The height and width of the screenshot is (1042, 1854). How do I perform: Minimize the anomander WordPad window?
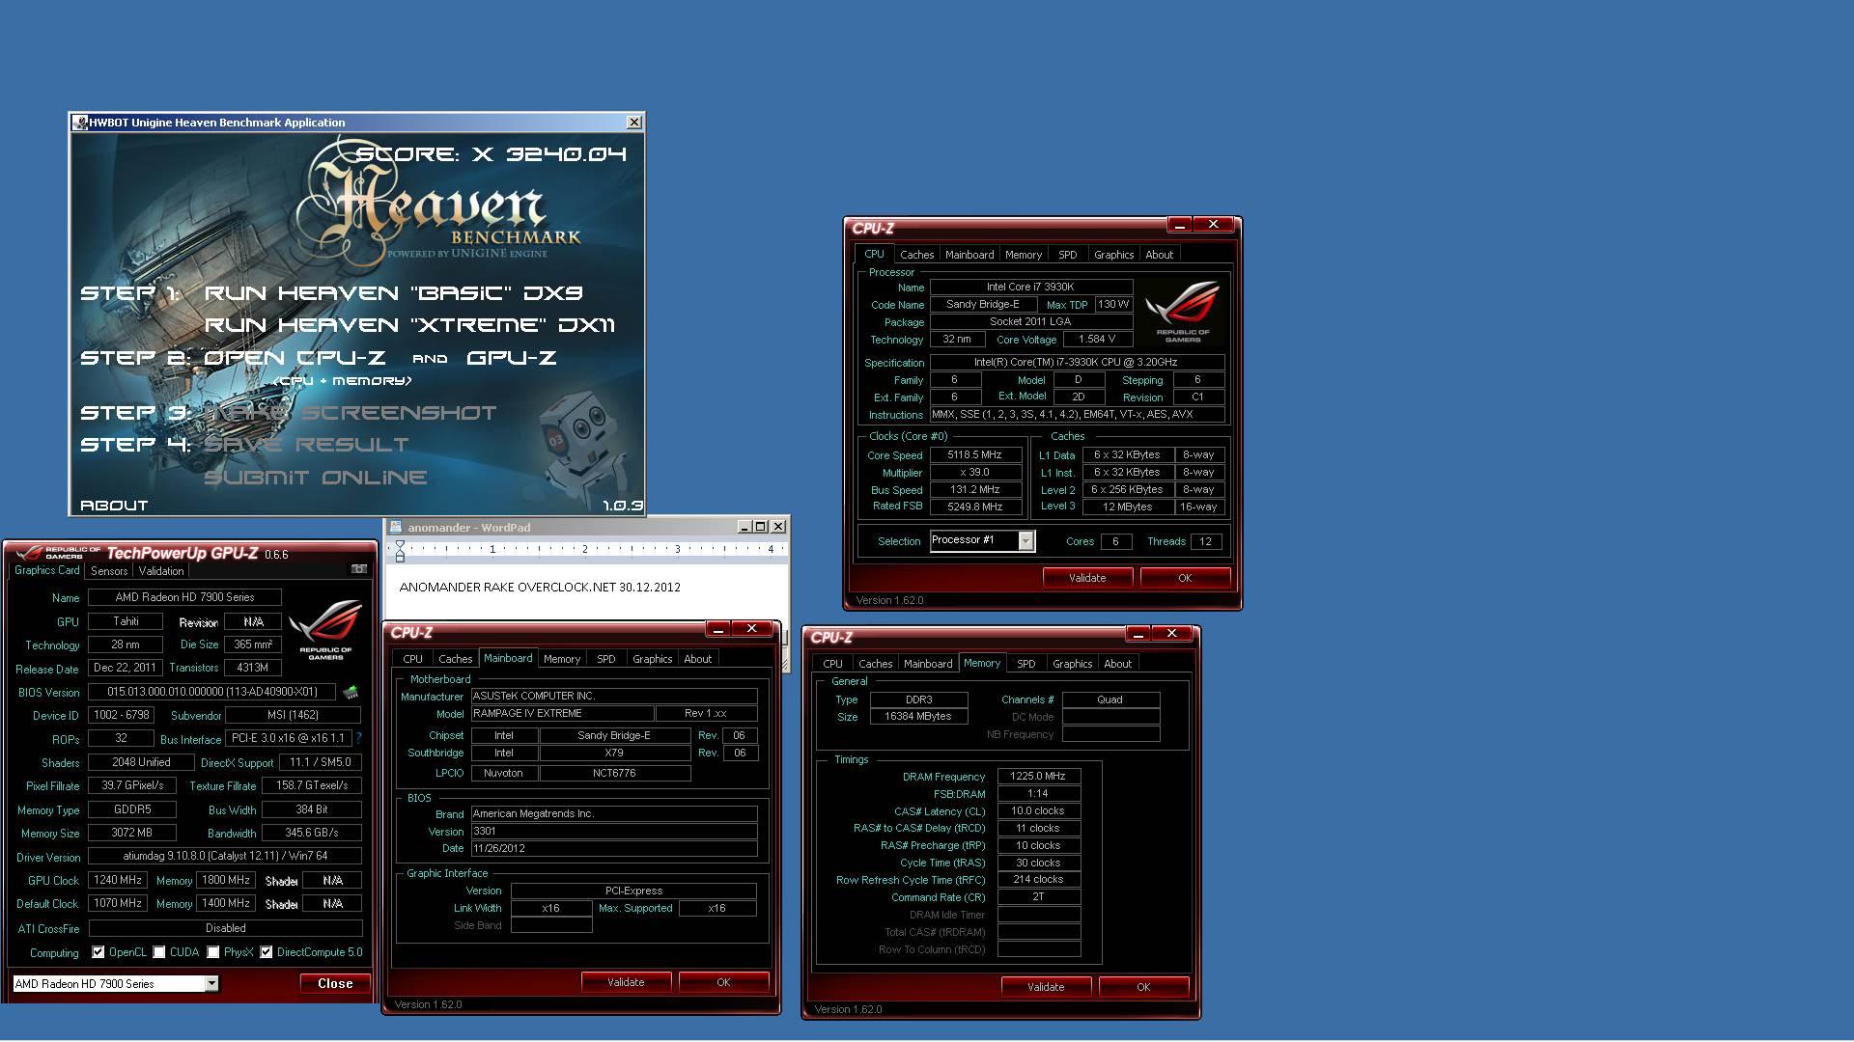pyautogui.click(x=744, y=527)
